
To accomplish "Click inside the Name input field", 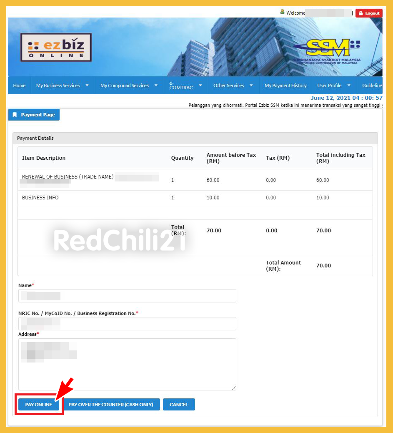I will tap(127, 296).
